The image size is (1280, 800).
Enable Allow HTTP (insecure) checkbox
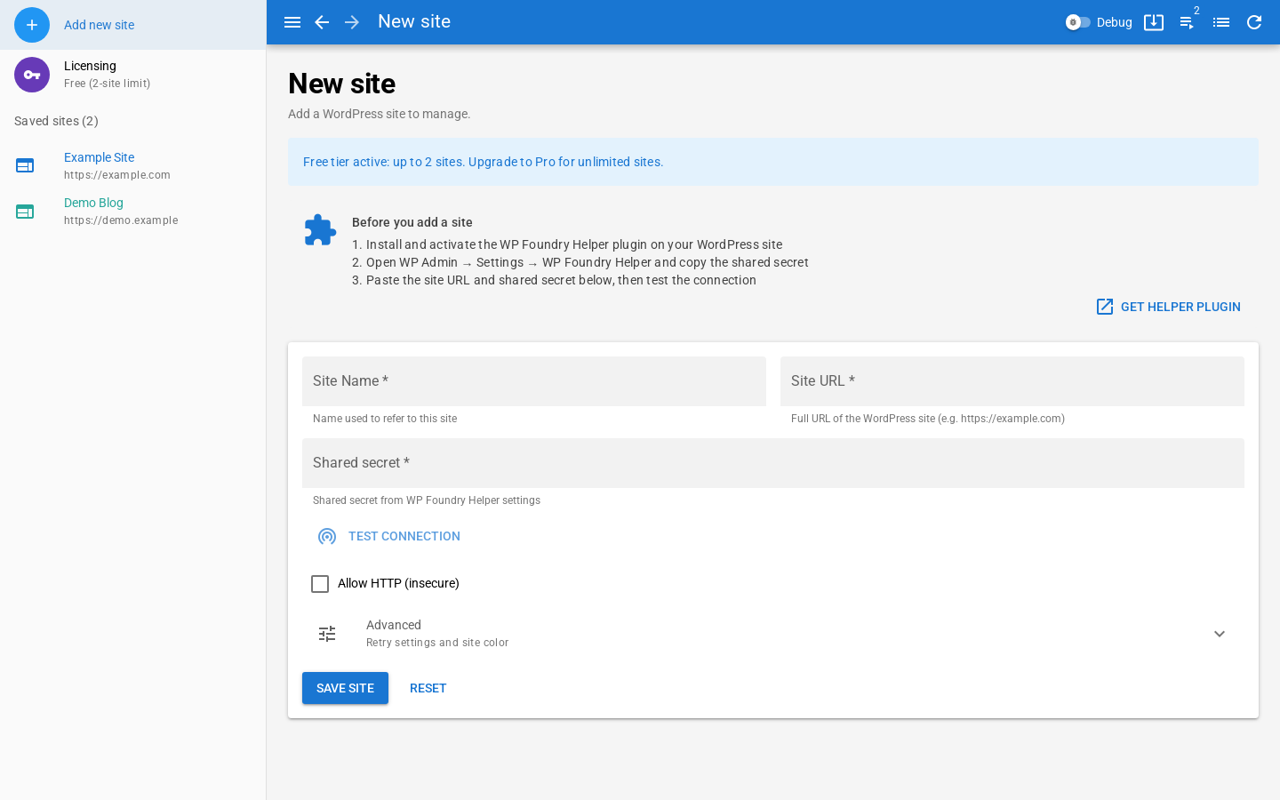click(x=320, y=584)
